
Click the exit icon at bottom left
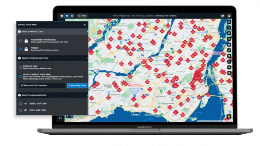click(x=61, y=118)
